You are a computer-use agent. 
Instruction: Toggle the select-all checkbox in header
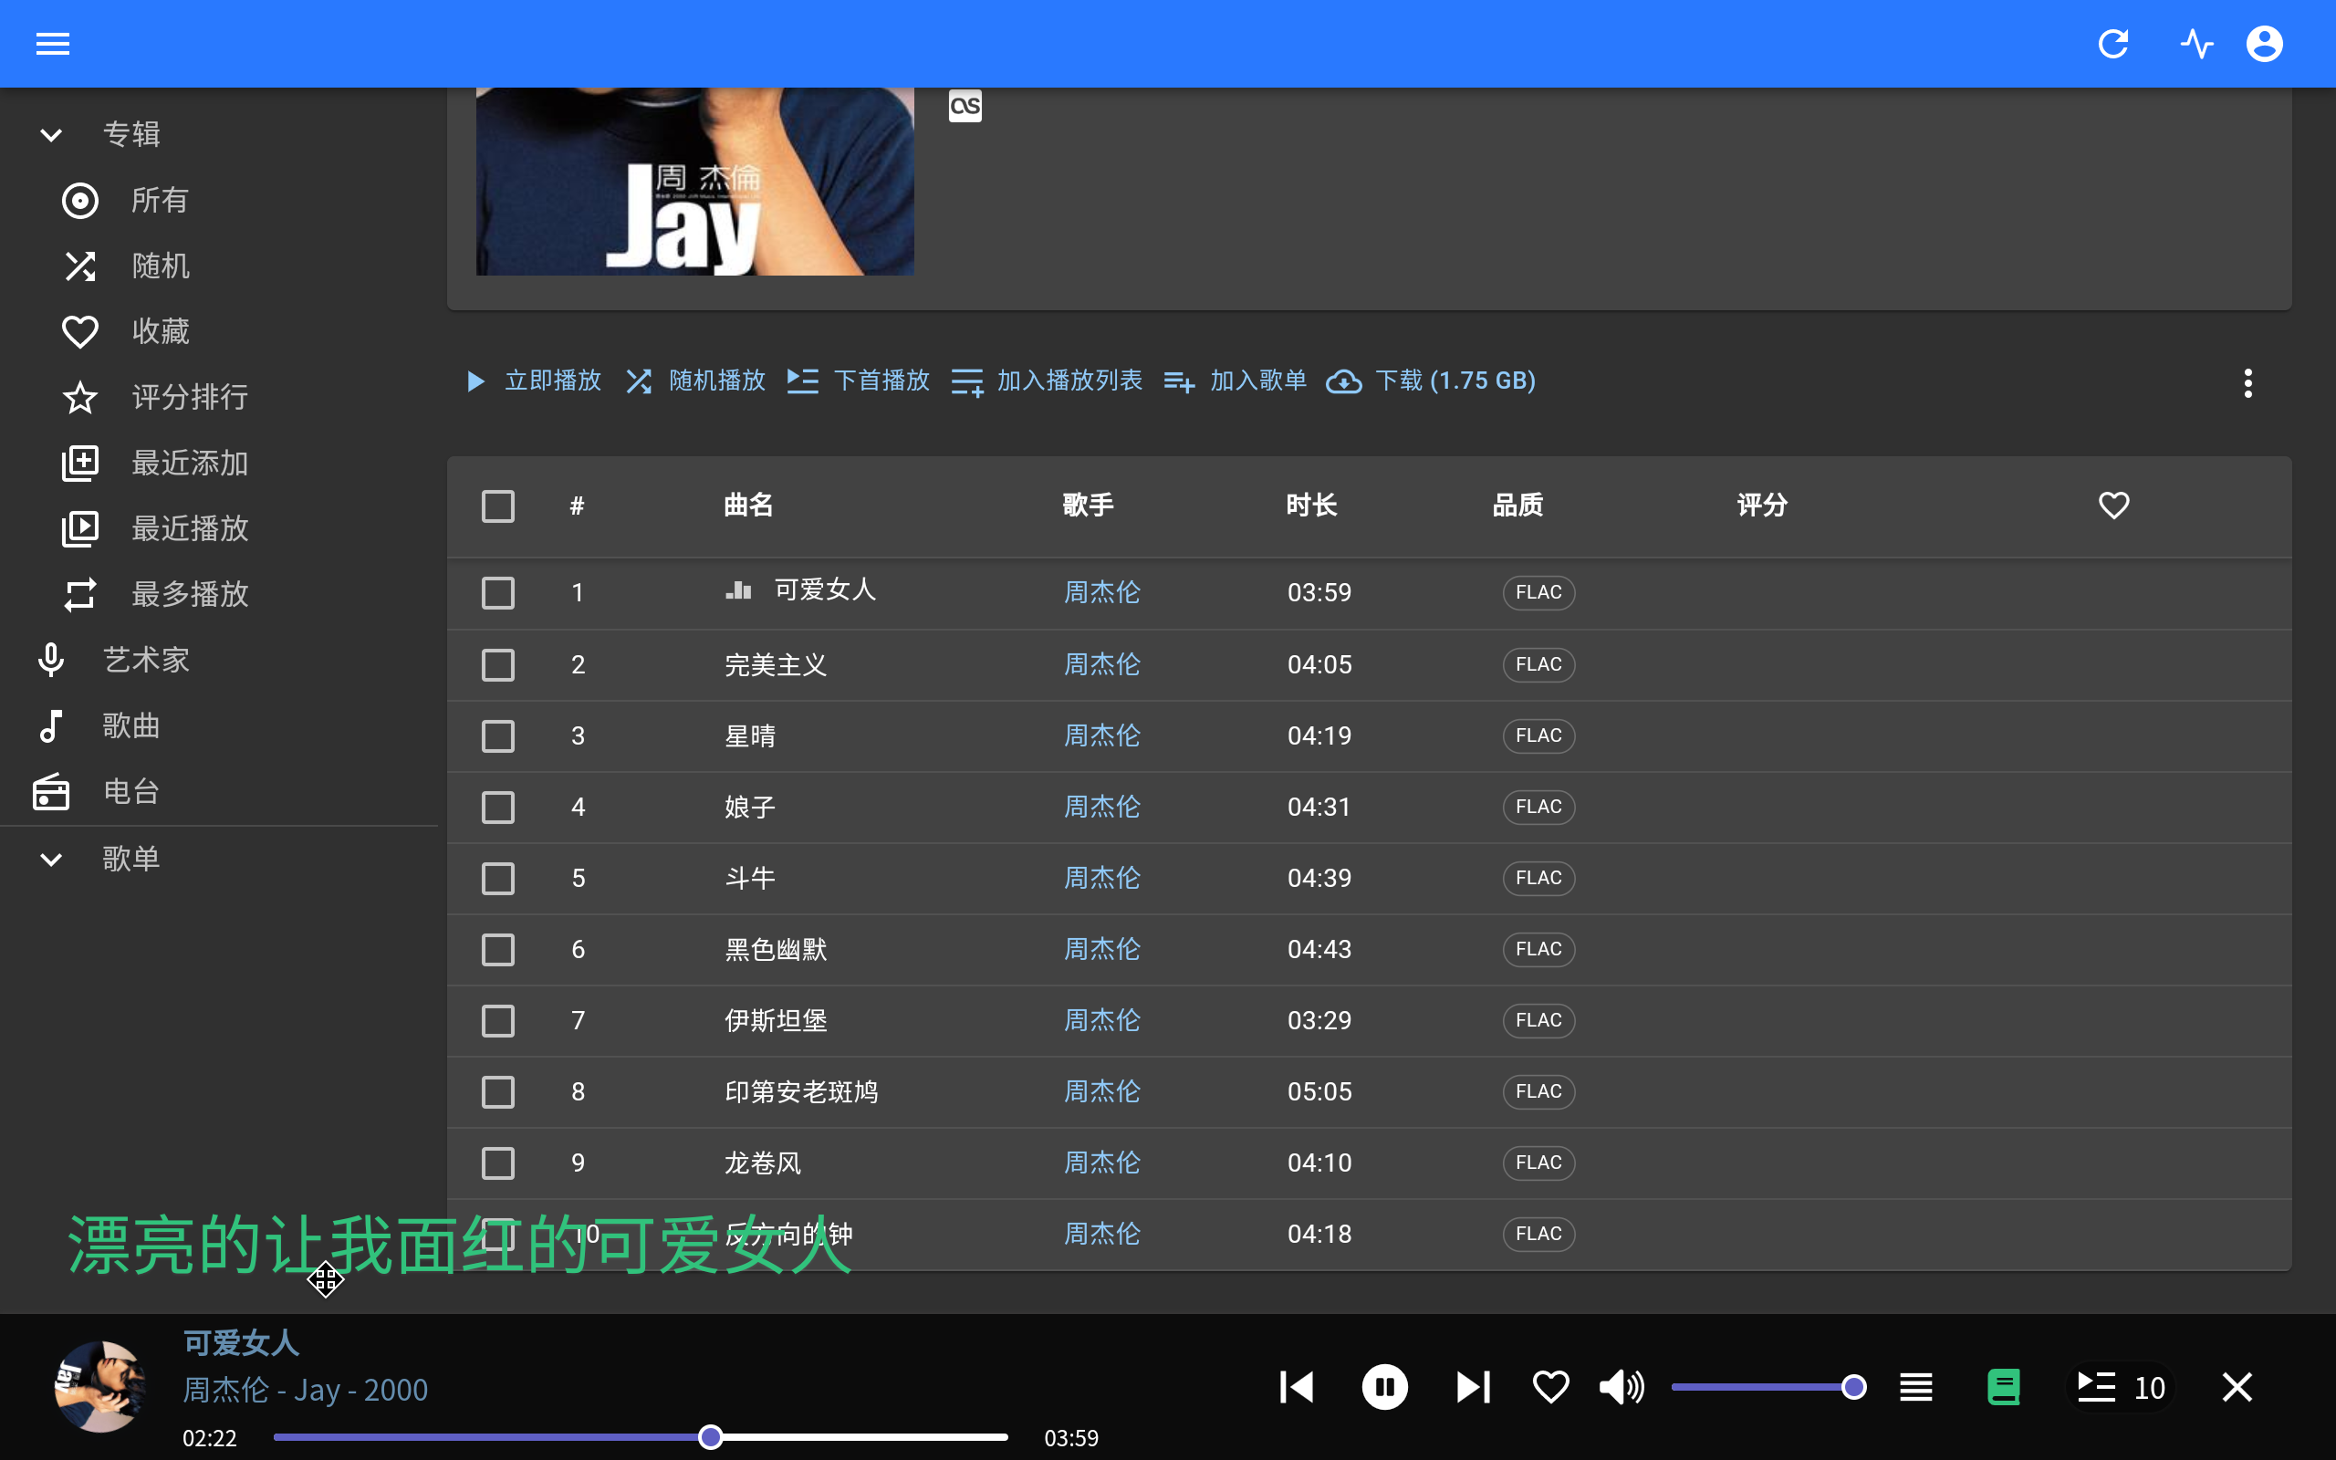coord(498,506)
